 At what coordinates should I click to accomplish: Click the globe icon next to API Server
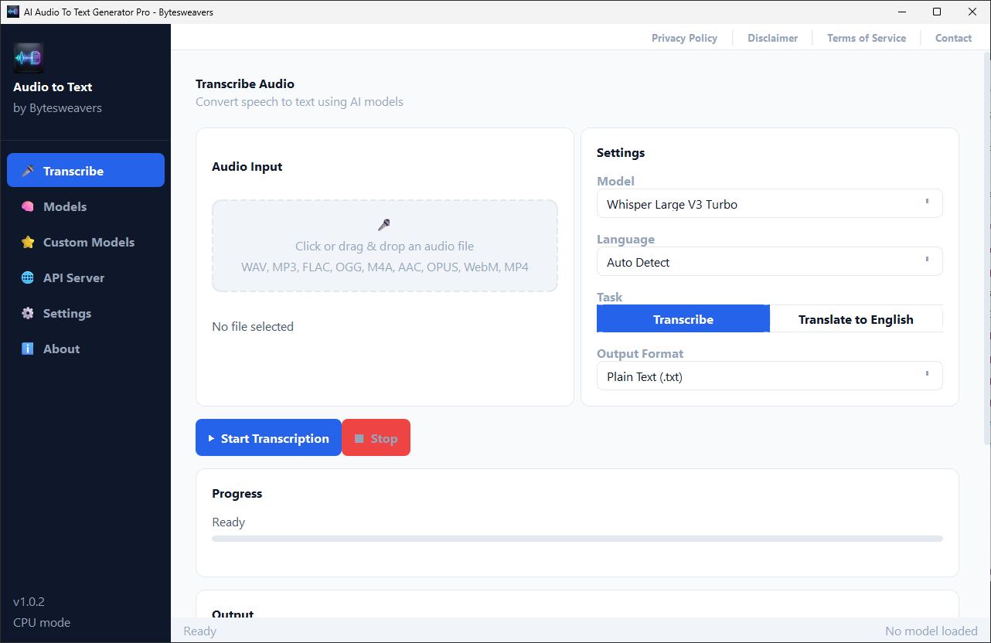click(28, 277)
